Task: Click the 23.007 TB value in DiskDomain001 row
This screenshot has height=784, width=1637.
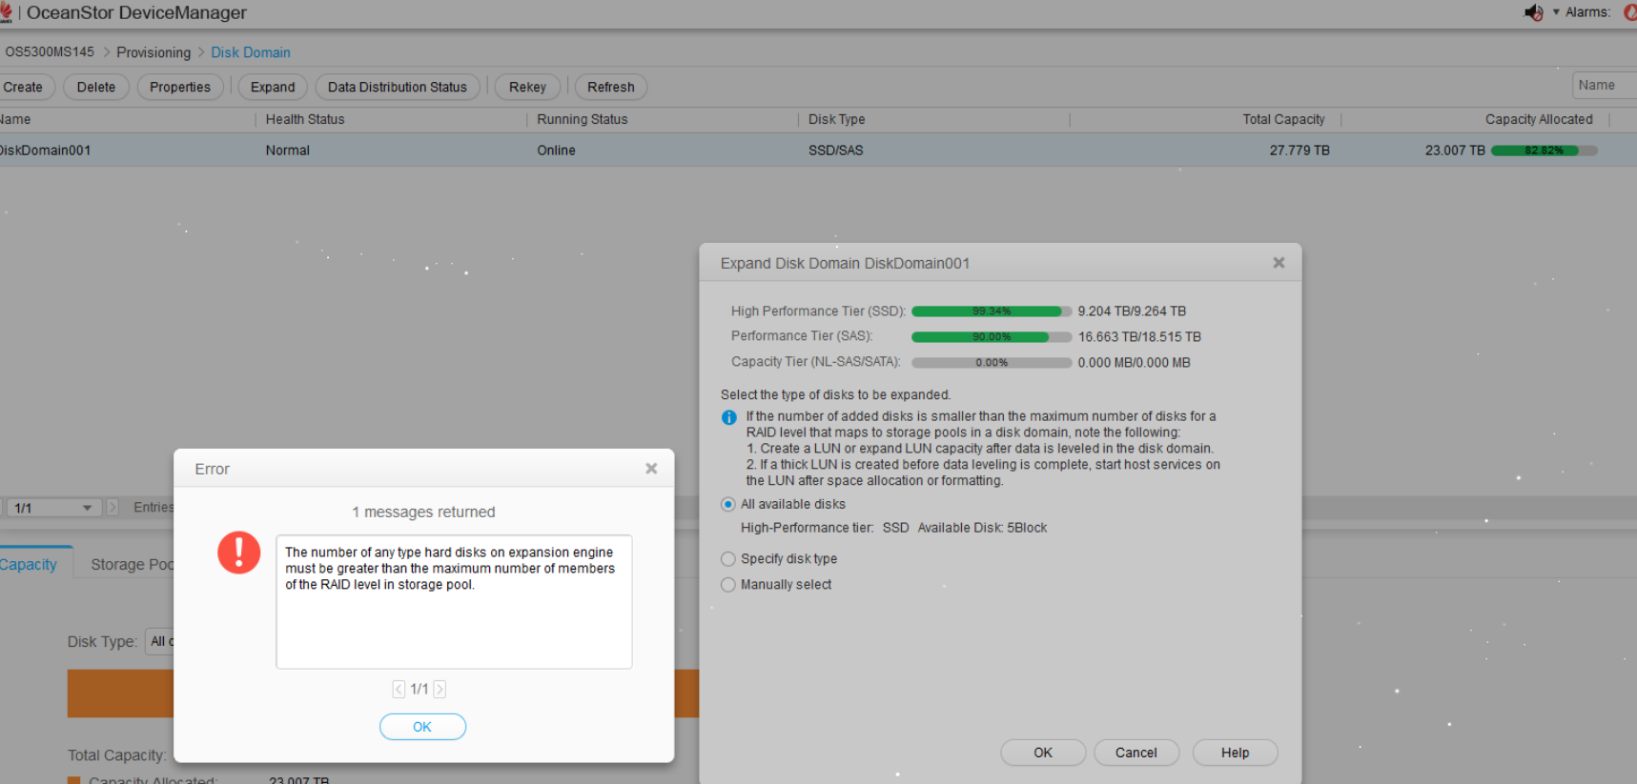Action: [x=1455, y=151]
